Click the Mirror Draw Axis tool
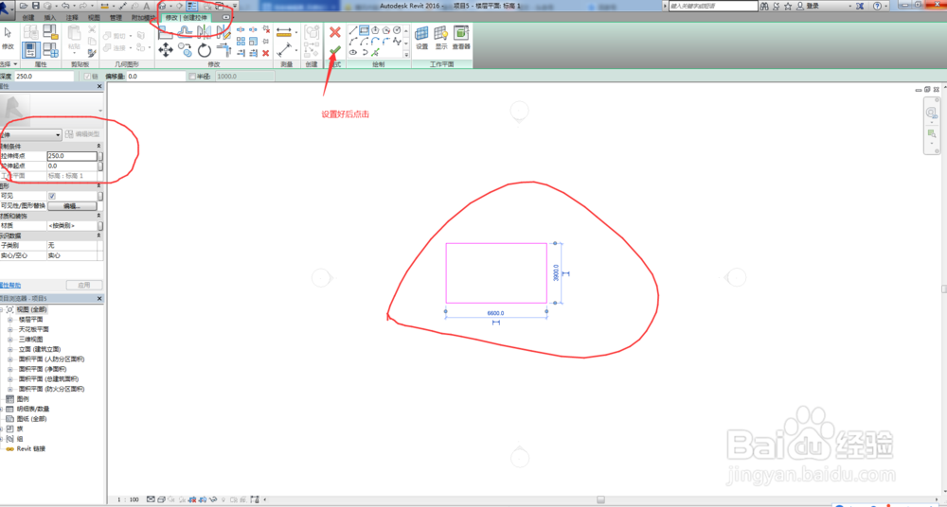The height and width of the screenshot is (507, 947). click(x=223, y=32)
